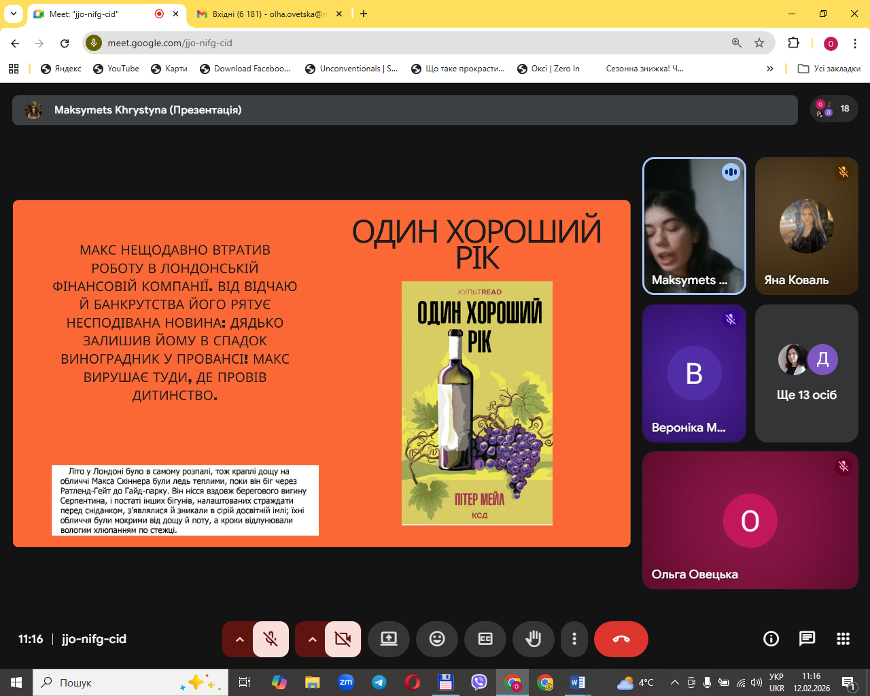Expand video settings arrow beside camera

pyautogui.click(x=312, y=639)
